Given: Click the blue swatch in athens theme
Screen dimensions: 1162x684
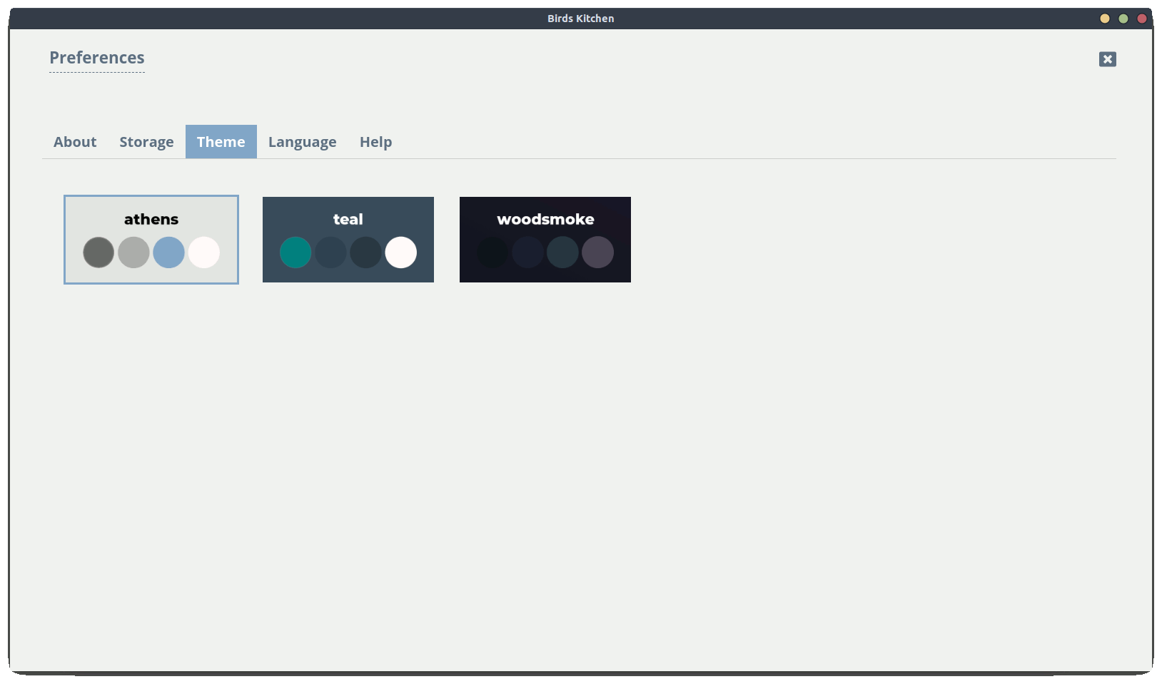Looking at the screenshot, I should 168,252.
